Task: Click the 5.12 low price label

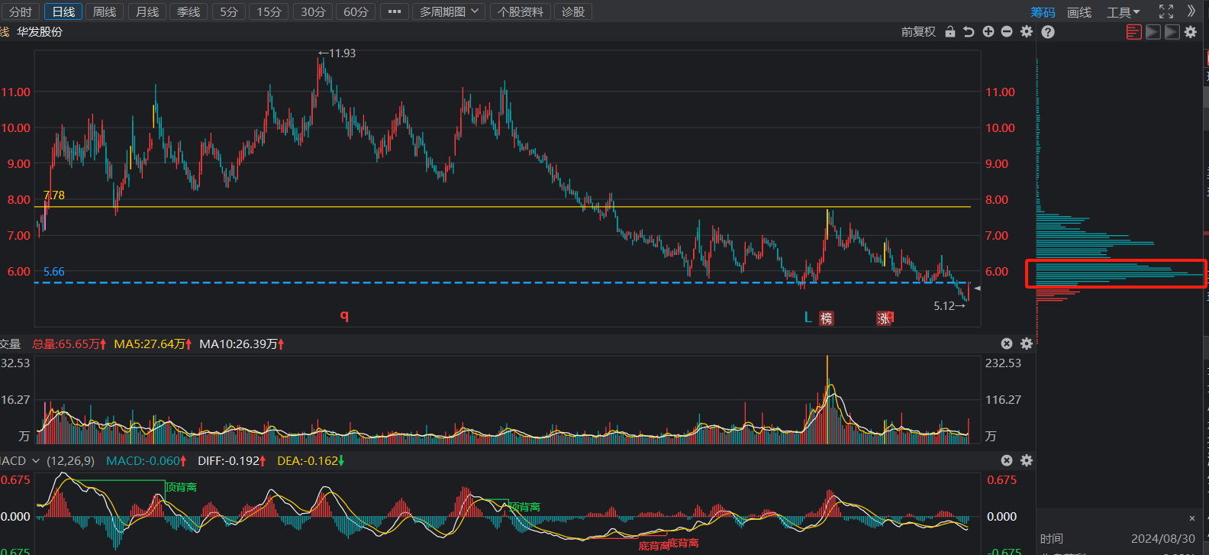Action: [x=949, y=306]
